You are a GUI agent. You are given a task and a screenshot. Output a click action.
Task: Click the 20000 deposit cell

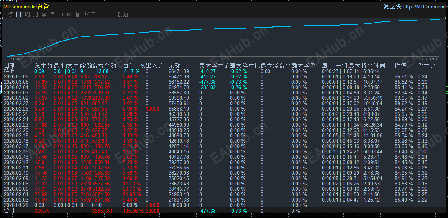(152, 205)
